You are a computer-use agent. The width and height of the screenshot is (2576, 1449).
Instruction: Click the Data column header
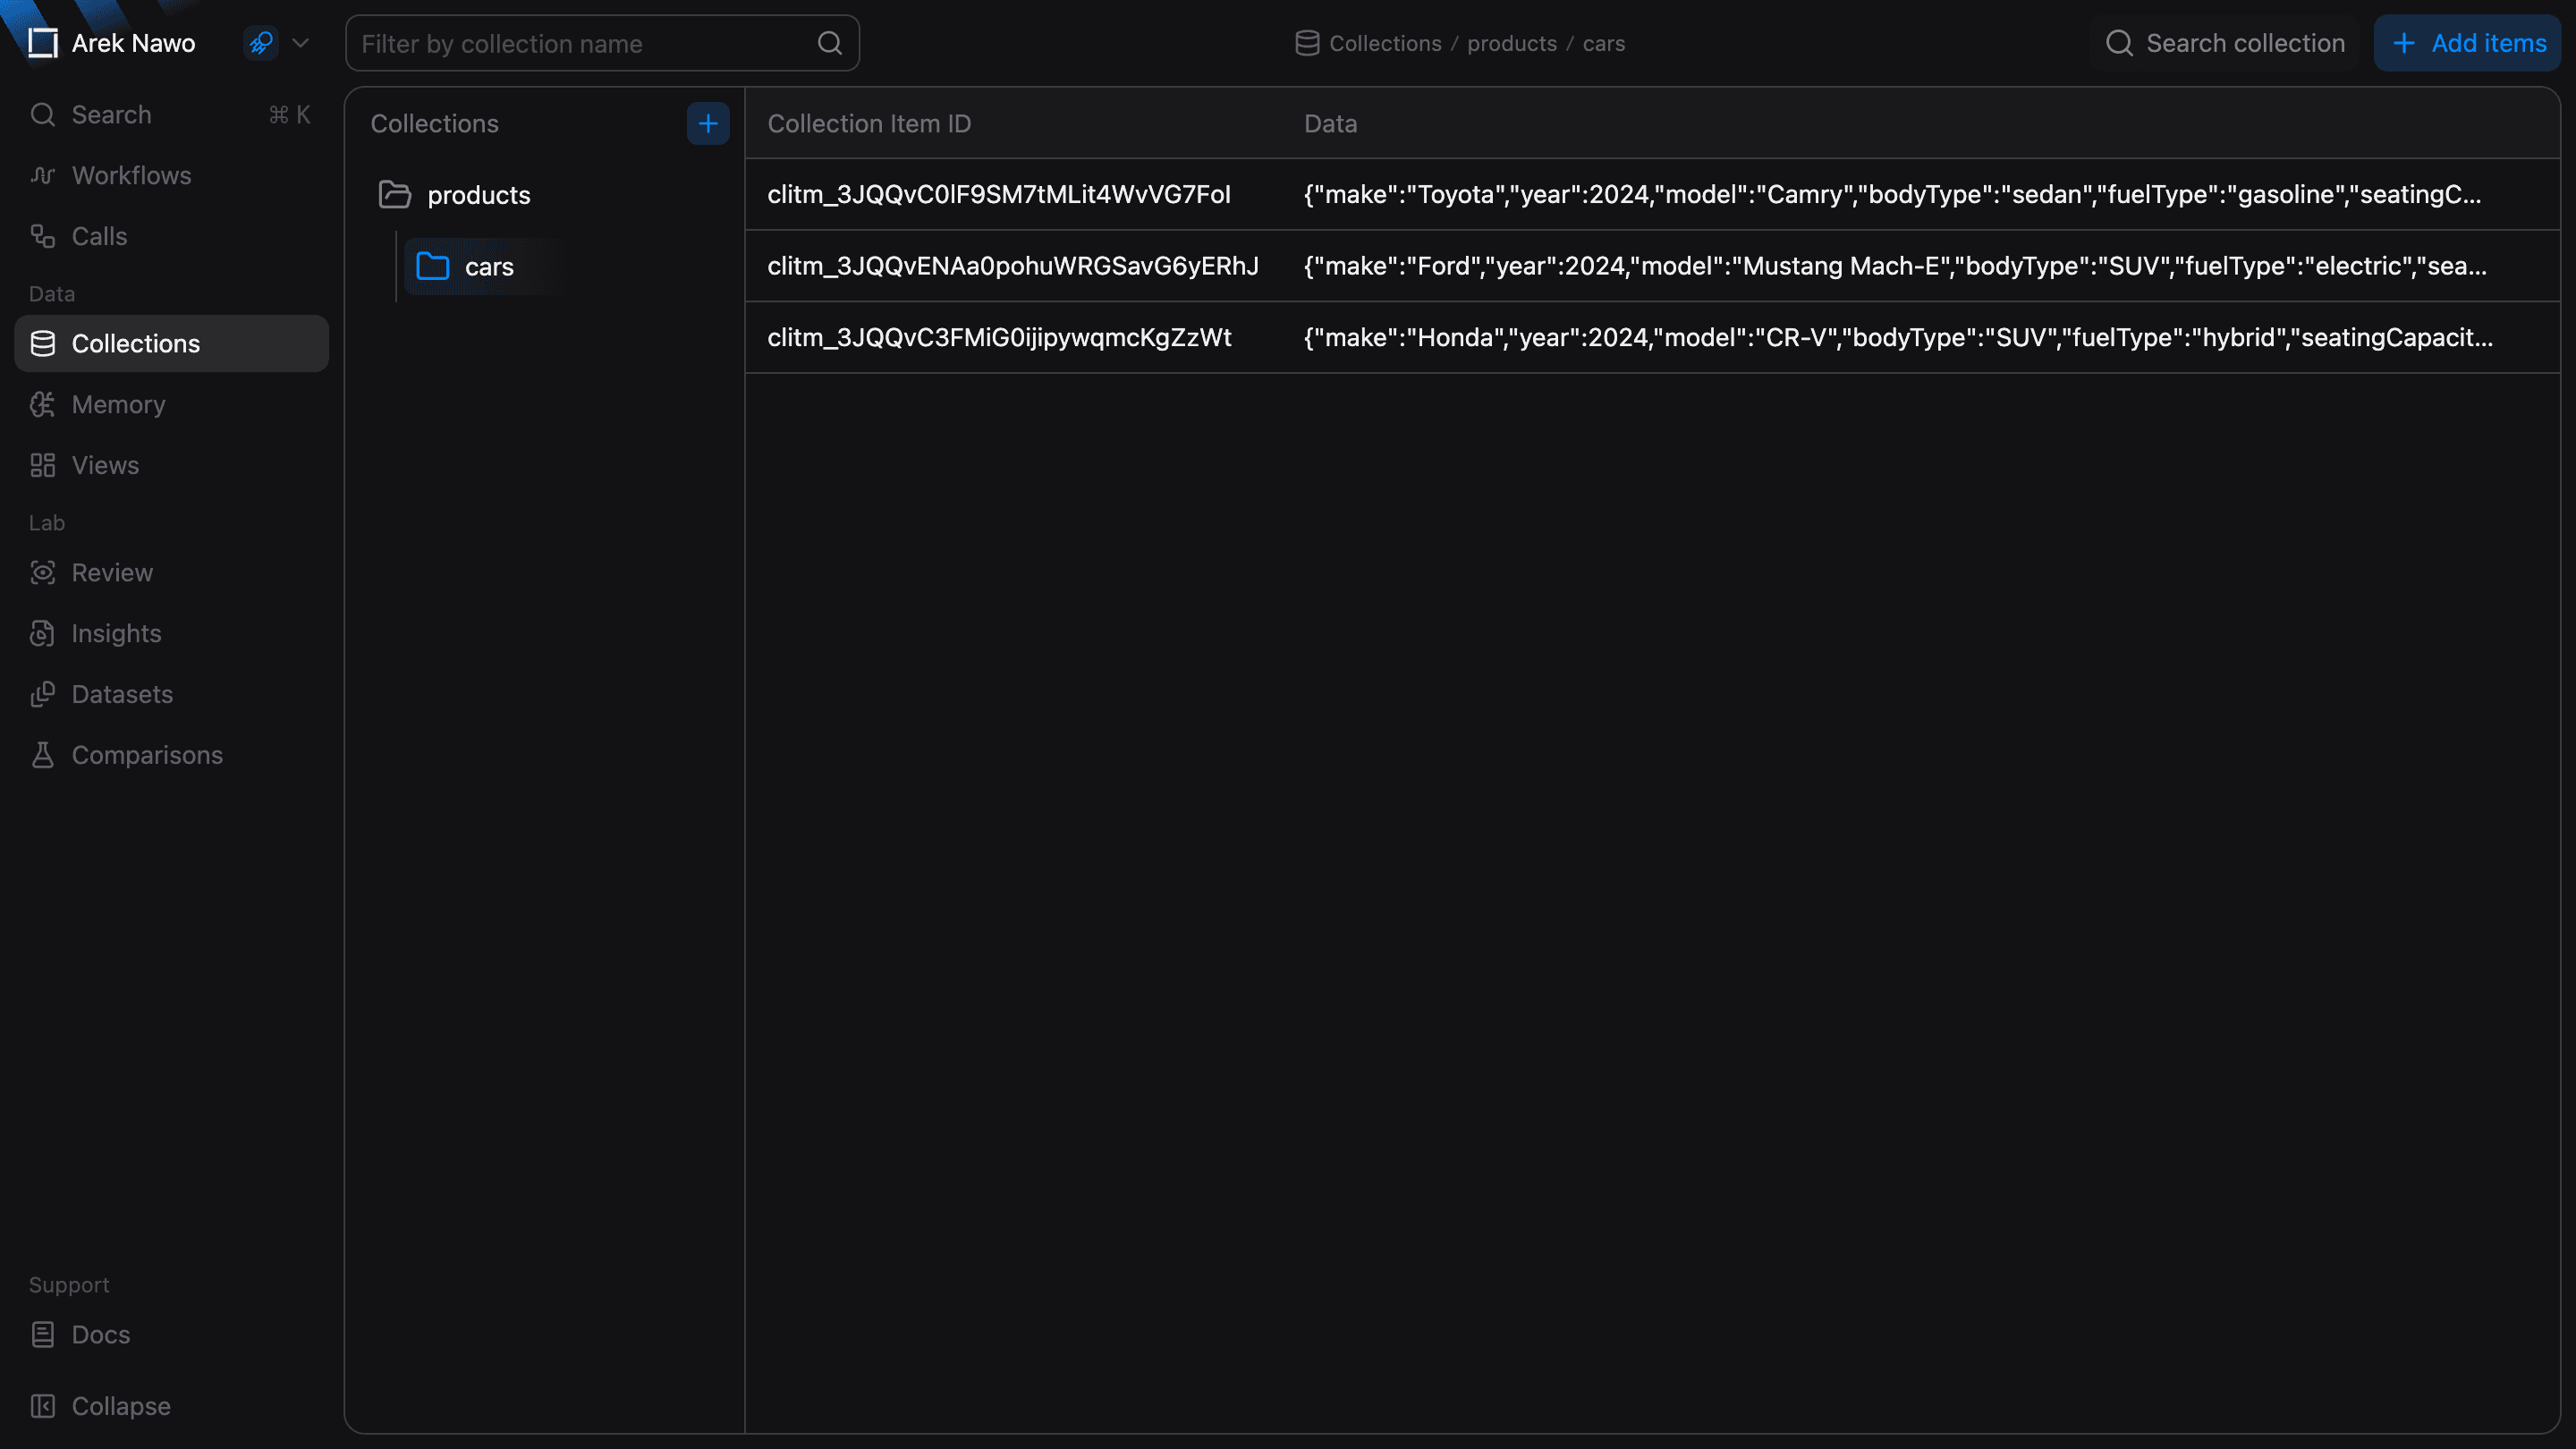pos(1330,124)
